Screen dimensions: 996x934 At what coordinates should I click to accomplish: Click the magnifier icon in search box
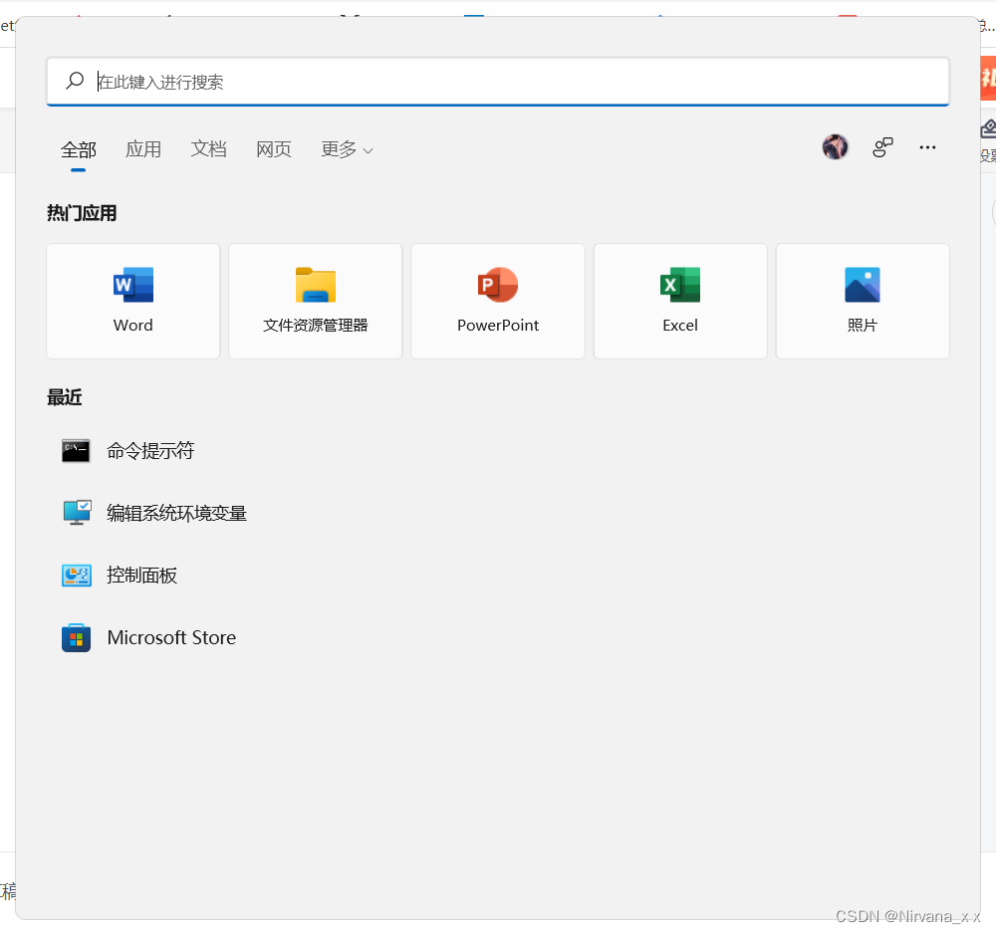[75, 81]
